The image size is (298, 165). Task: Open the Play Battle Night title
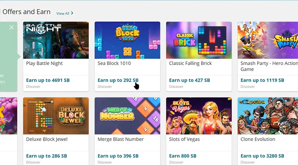pos(44,63)
